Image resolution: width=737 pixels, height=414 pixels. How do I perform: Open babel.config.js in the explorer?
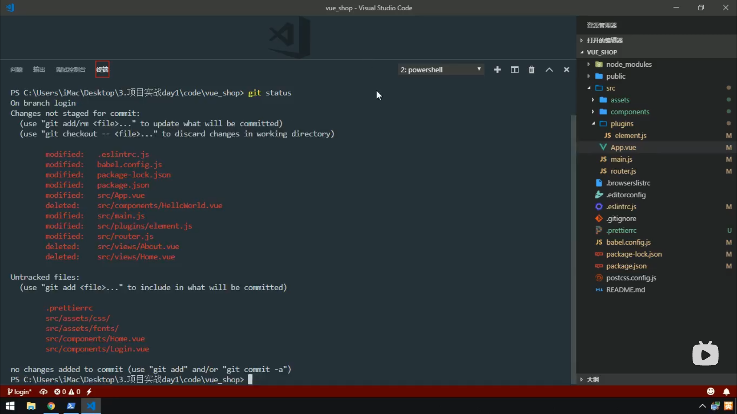[x=628, y=242]
